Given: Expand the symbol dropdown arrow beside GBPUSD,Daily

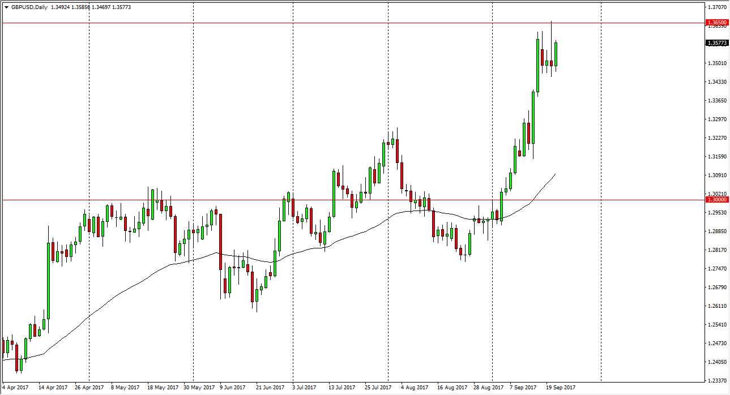Looking at the screenshot, I should click(x=7, y=7).
